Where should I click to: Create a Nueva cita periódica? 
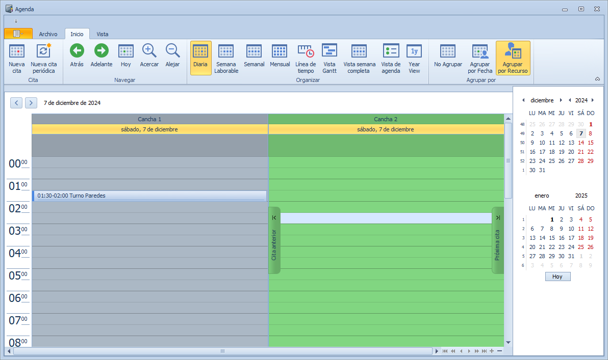(x=43, y=51)
